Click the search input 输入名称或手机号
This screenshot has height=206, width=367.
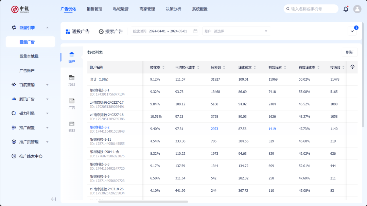311,8
